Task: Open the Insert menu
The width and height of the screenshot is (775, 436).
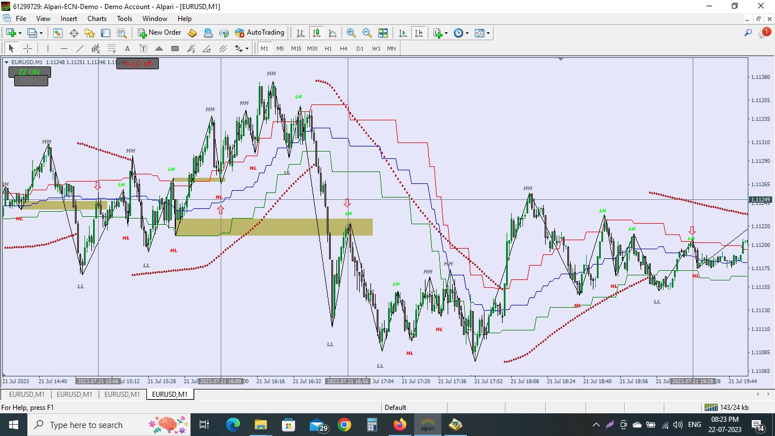Action: 69,19
